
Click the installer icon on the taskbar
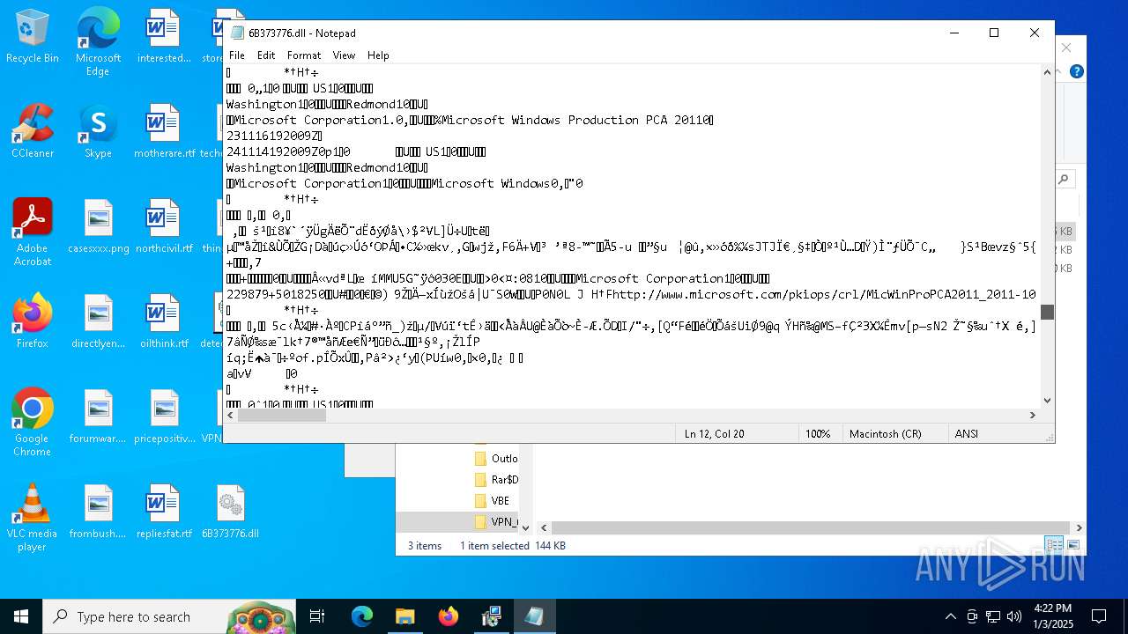pos(491,616)
